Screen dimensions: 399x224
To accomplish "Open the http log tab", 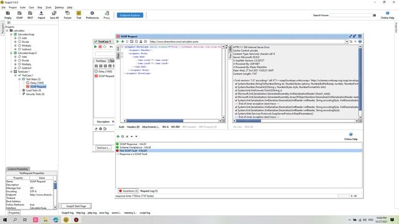I will point(80,213).
